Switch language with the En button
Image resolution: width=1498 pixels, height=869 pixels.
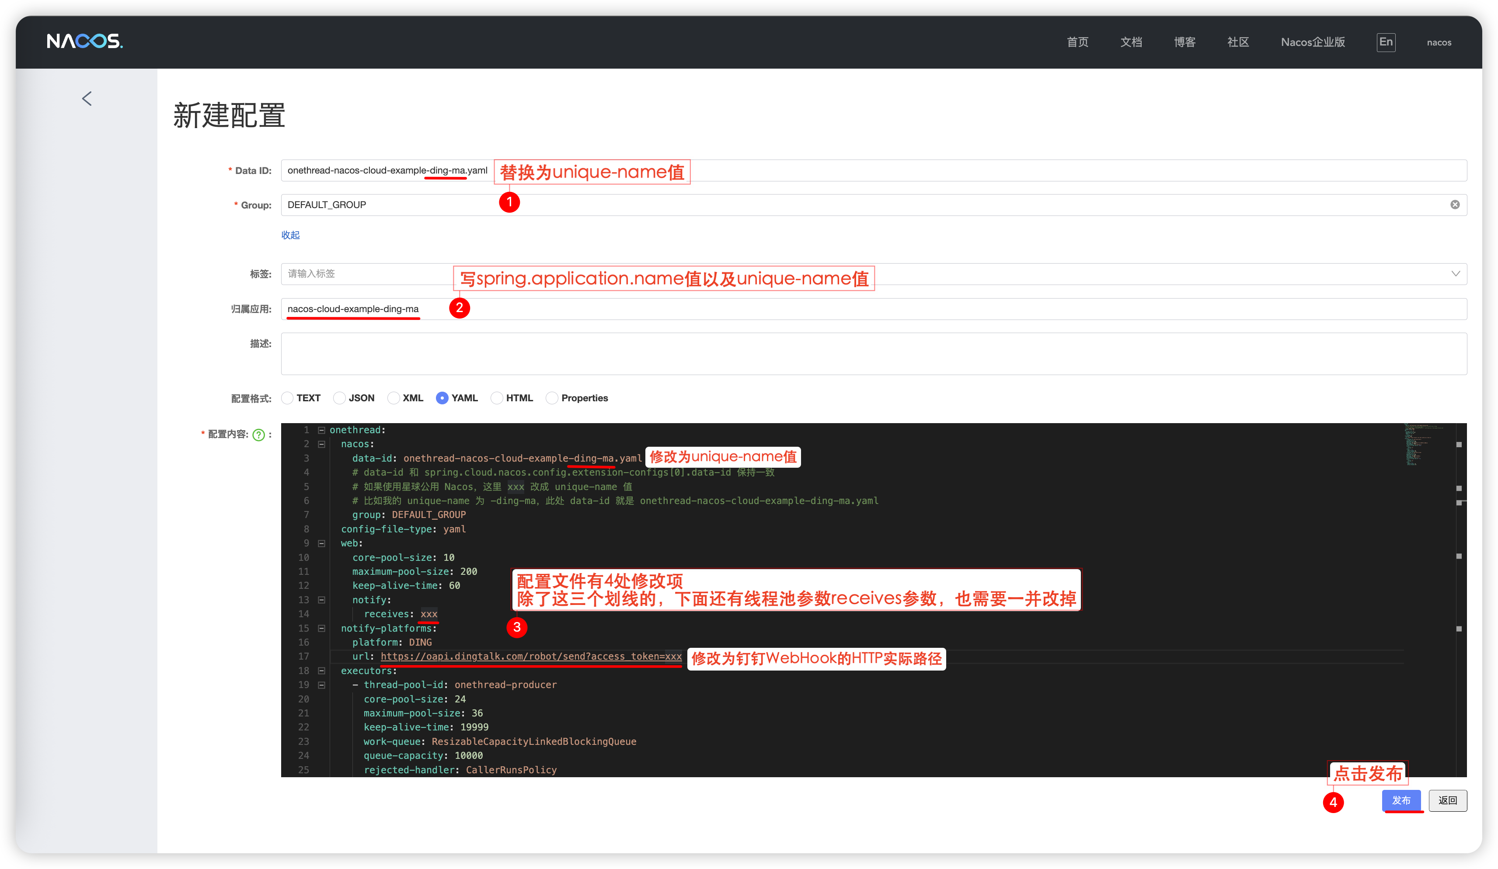point(1386,42)
